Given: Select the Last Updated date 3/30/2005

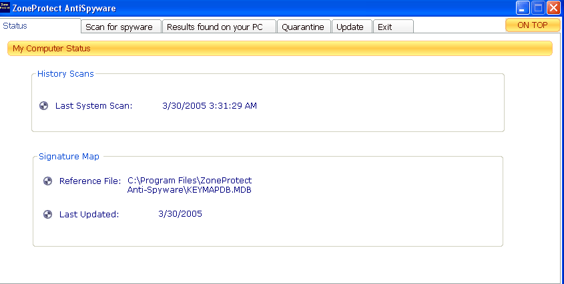Looking at the screenshot, I should click(180, 214).
